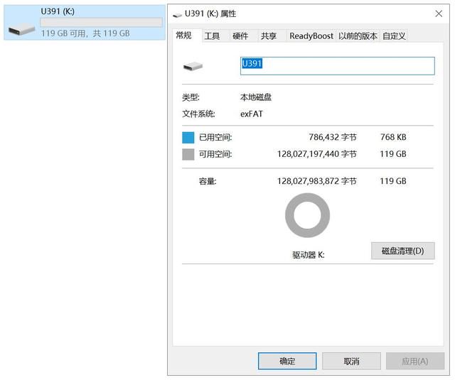
Task: Click the text 119 GB 可用, 共 119 GB
Action: coord(85,33)
